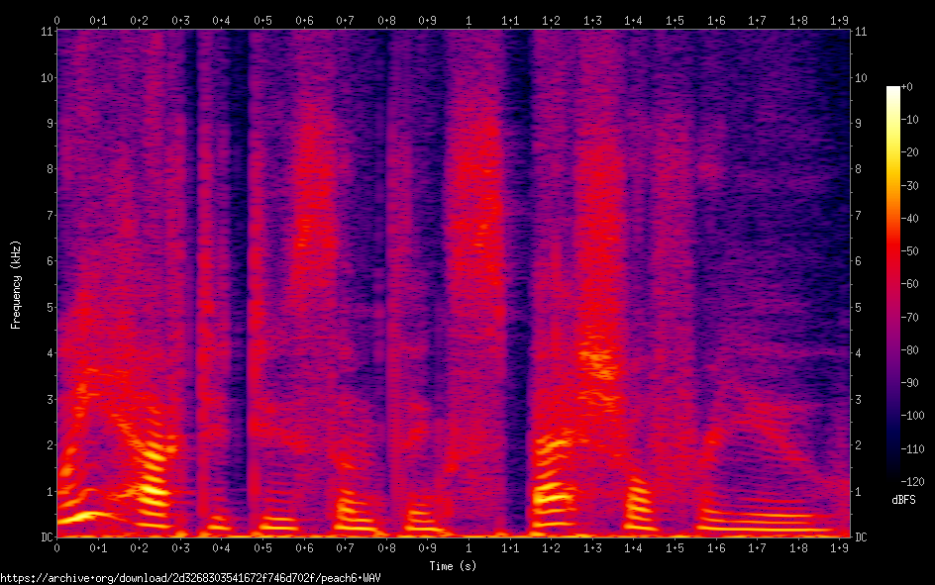Click the 8 kHz label on the right axis
935x585 pixels.
click(859, 169)
